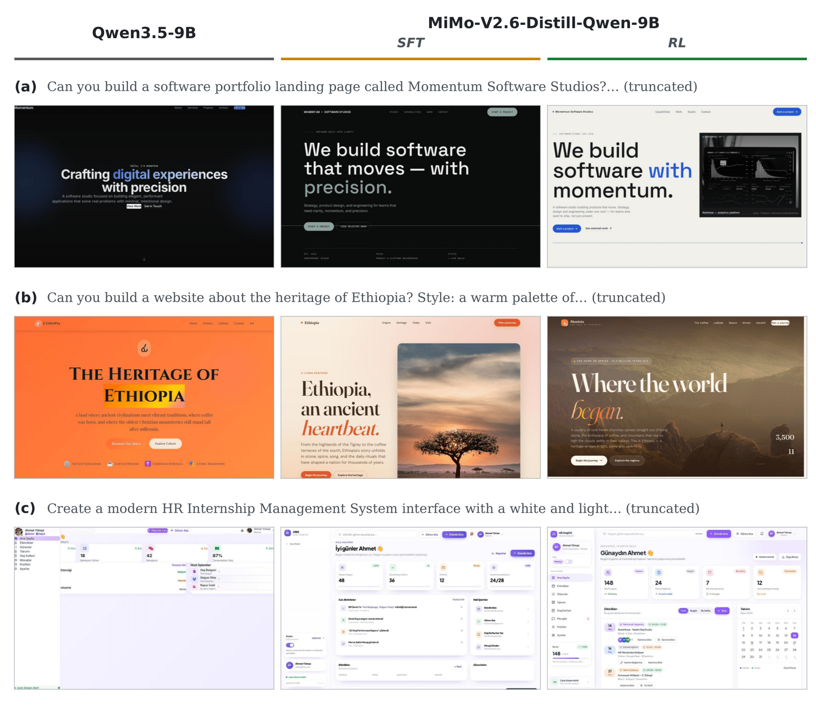Click the Absinia logo icon in RL Ethiopia page
The height and width of the screenshot is (707, 816).
click(x=565, y=323)
